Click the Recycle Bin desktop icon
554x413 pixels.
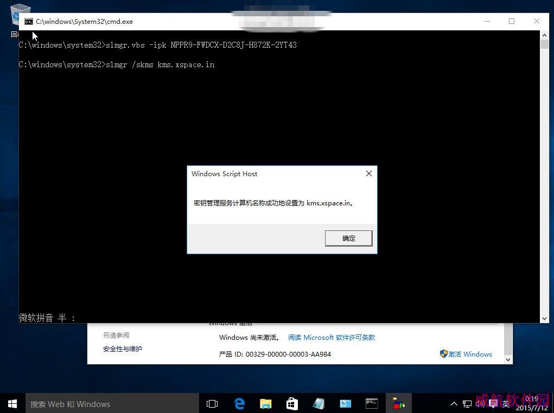tap(20, 16)
